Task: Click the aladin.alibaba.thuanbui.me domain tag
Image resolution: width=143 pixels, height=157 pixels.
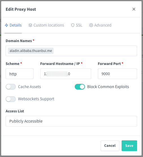Action: [x=31, y=51]
